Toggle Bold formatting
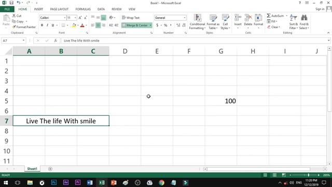The image size is (332, 187). [42, 25]
